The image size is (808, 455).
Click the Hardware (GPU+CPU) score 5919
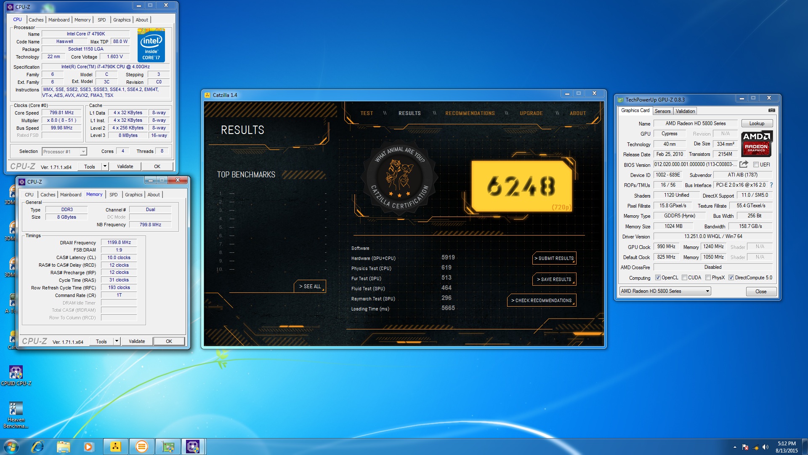(x=448, y=257)
